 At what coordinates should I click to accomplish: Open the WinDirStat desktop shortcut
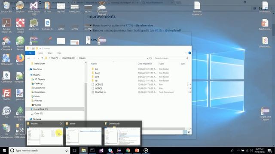[x=34, y=24]
